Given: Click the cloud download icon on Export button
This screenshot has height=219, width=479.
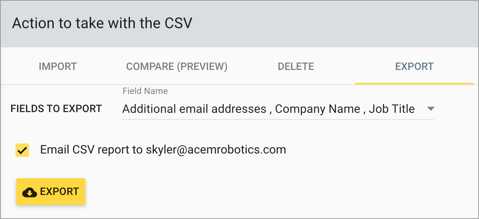Looking at the screenshot, I should pos(30,192).
